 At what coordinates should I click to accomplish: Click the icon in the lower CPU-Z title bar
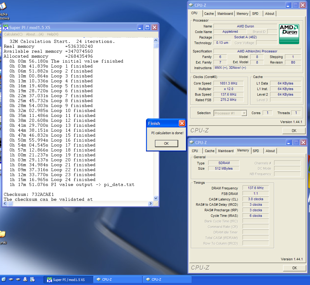tap(192, 142)
